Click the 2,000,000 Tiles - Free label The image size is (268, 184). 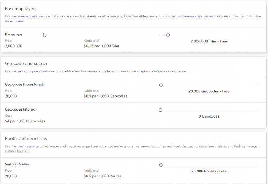(209, 41)
